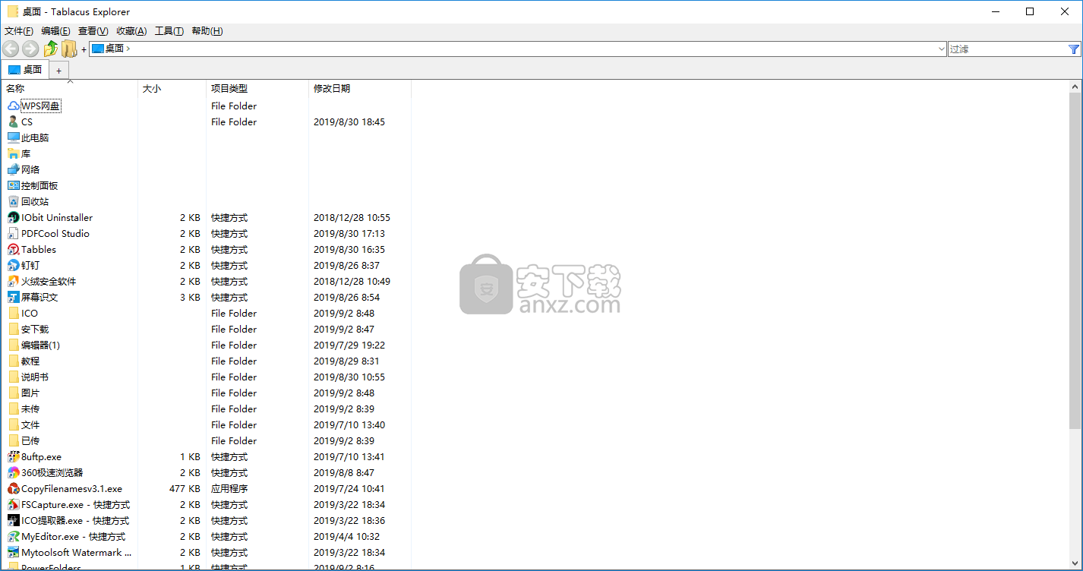
Task: Sort by the 项目类型 column header
Action: 257,89
